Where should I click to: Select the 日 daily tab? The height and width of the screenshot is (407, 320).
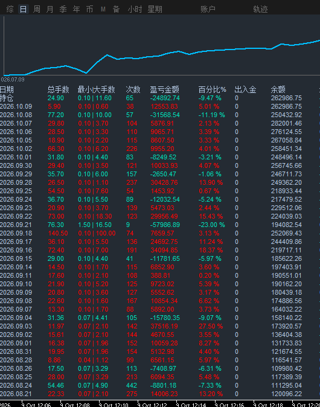point(23,9)
